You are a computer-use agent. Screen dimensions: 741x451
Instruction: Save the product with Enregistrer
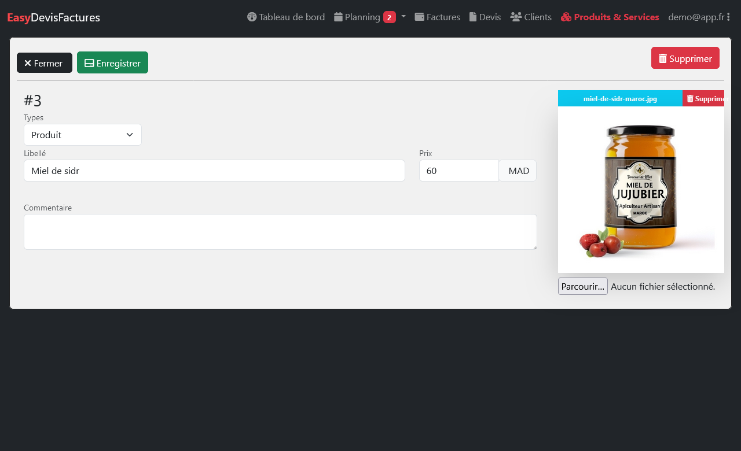(x=112, y=63)
